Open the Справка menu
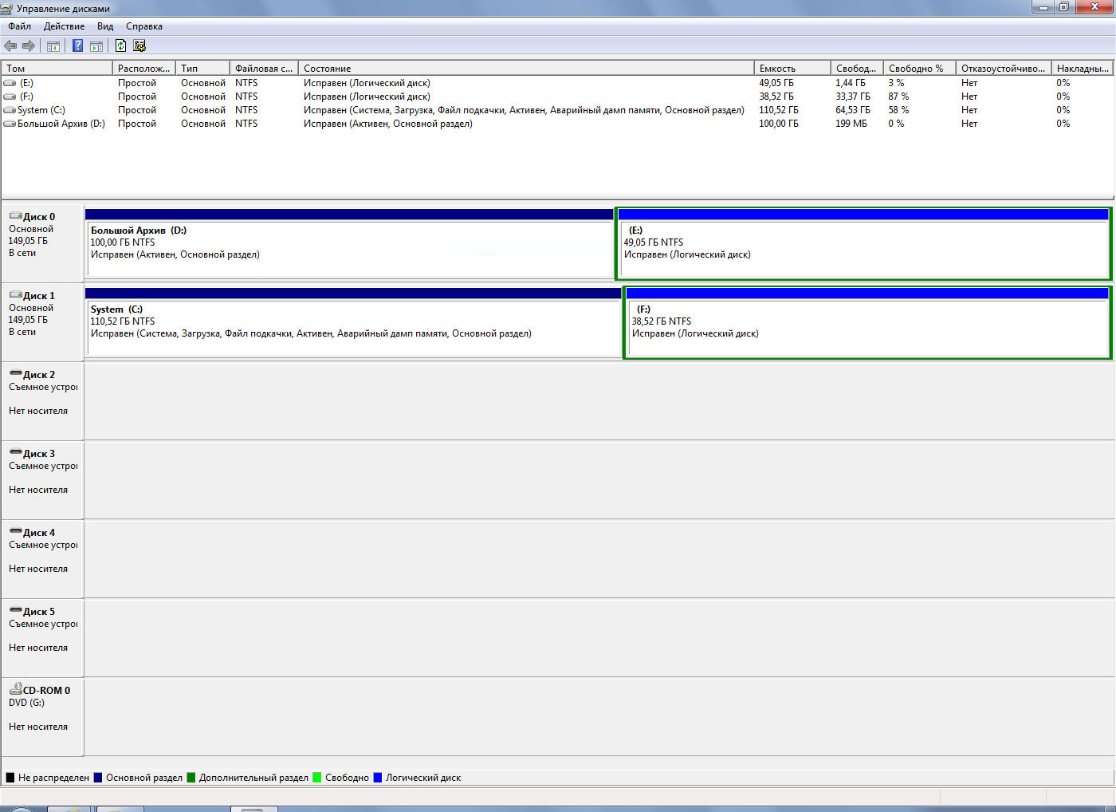1116x812 pixels. point(144,26)
